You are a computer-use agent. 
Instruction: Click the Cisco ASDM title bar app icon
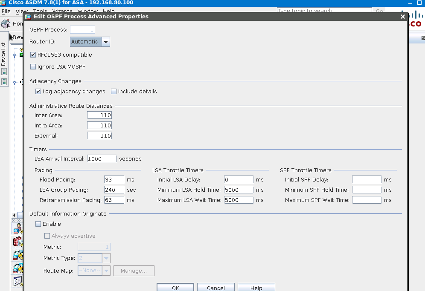click(x=3, y=3)
